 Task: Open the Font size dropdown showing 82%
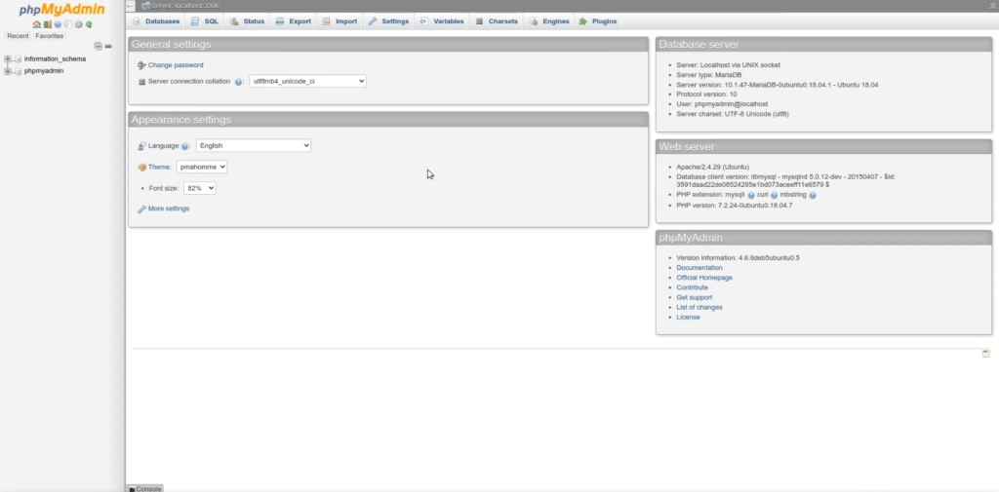[199, 188]
